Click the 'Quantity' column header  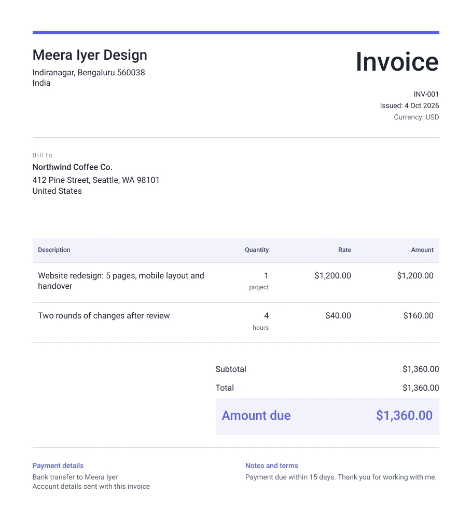(x=257, y=250)
